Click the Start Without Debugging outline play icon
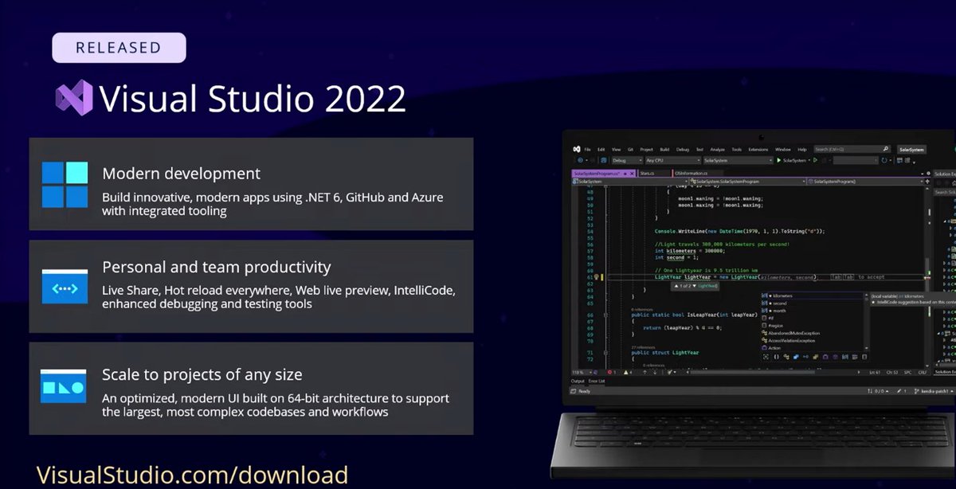Viewport: 956px width, 489px height. point(815,160)
